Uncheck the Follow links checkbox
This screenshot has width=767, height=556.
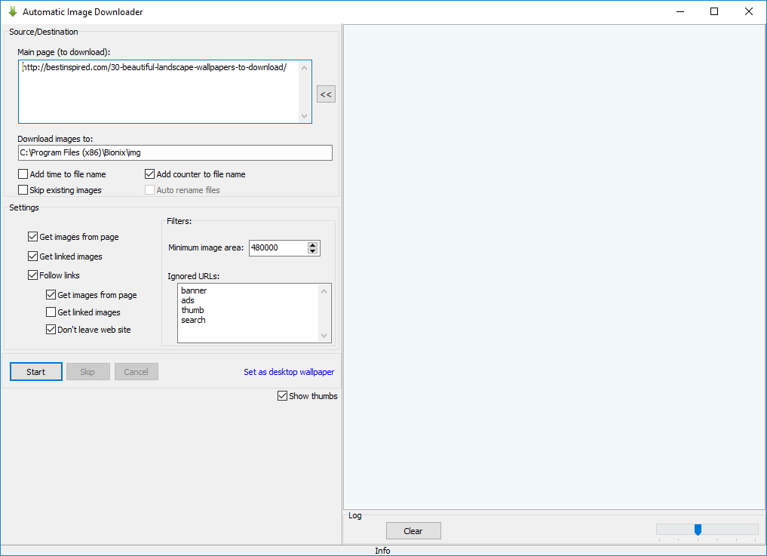tap(33, 275)
